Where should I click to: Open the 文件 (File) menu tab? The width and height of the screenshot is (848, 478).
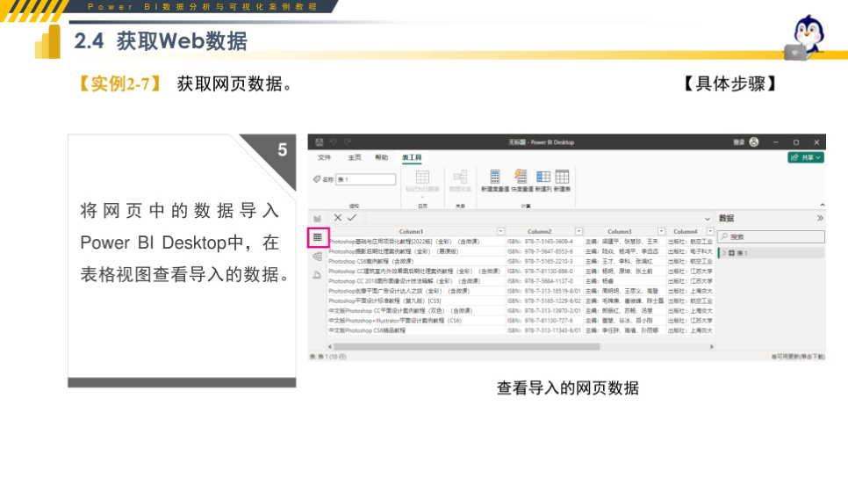coord(325,157)
